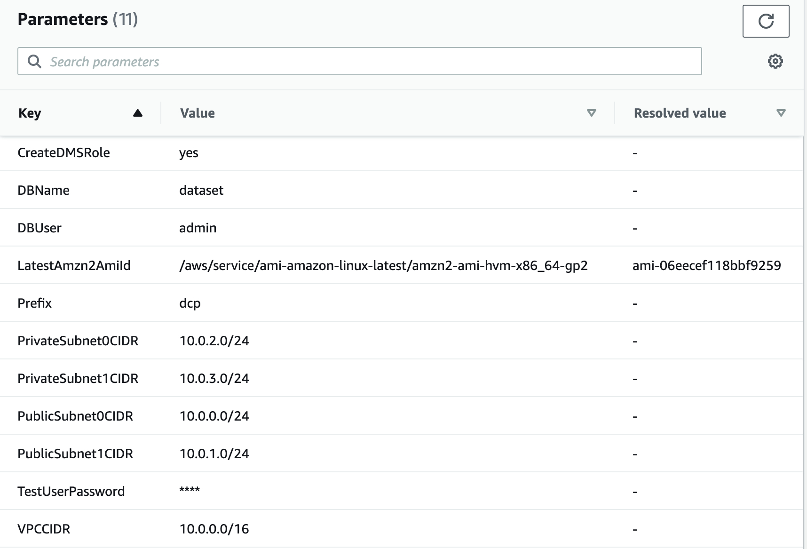The height and width of the screenshot is (549, 807).
Task: Click the amzn2-ami-hvm SSM path value
Action: pos(383,266)
